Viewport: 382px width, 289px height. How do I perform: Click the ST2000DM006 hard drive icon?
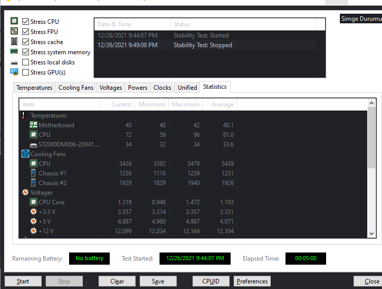coord(34,145)
